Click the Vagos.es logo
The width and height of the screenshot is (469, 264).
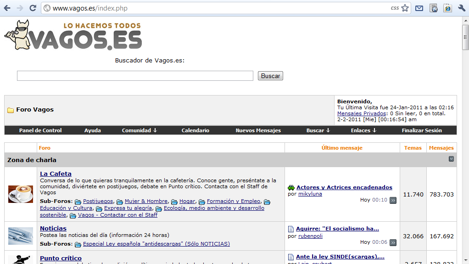(73, 35)
